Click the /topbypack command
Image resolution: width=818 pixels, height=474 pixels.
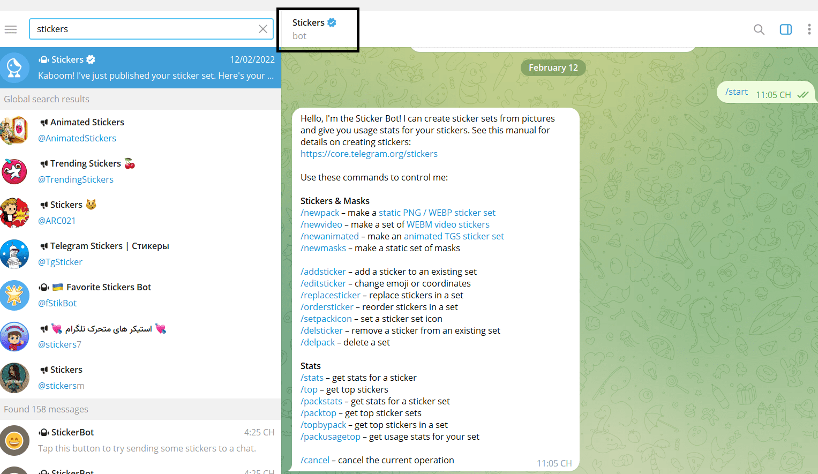coord(324,425)
